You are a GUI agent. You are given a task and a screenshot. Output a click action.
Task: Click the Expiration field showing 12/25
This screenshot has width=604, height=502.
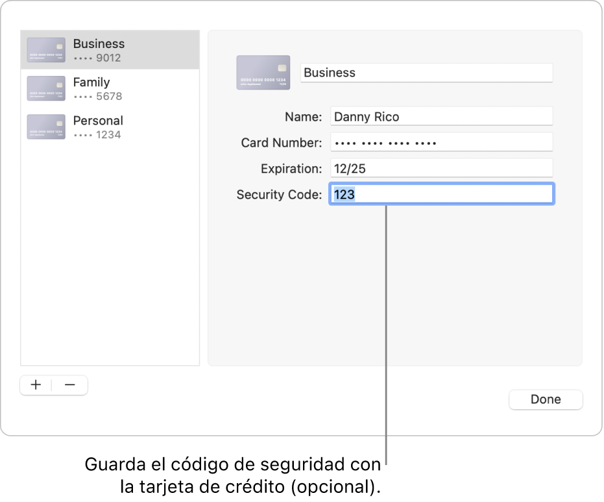441,167
